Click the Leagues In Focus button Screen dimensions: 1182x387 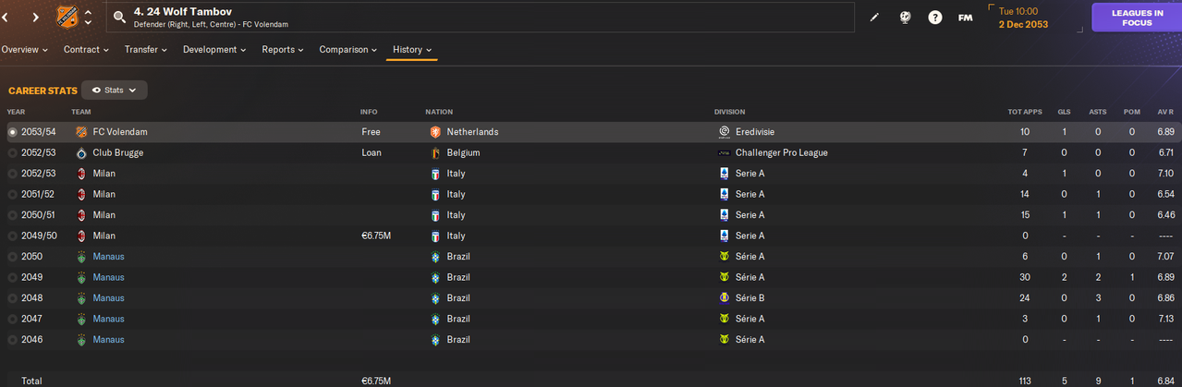click(1137, 18)
